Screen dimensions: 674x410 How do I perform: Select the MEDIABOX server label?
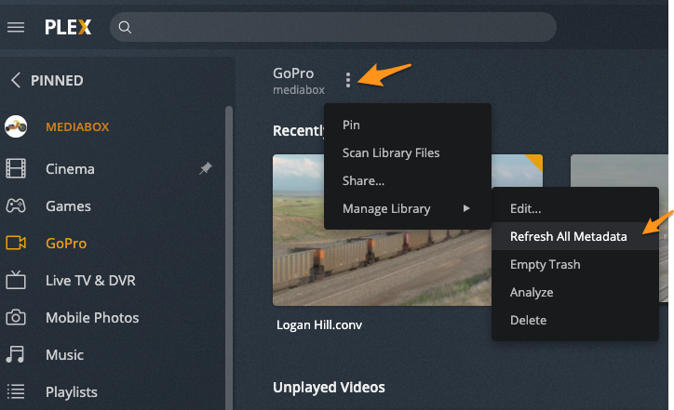point(77,127)
